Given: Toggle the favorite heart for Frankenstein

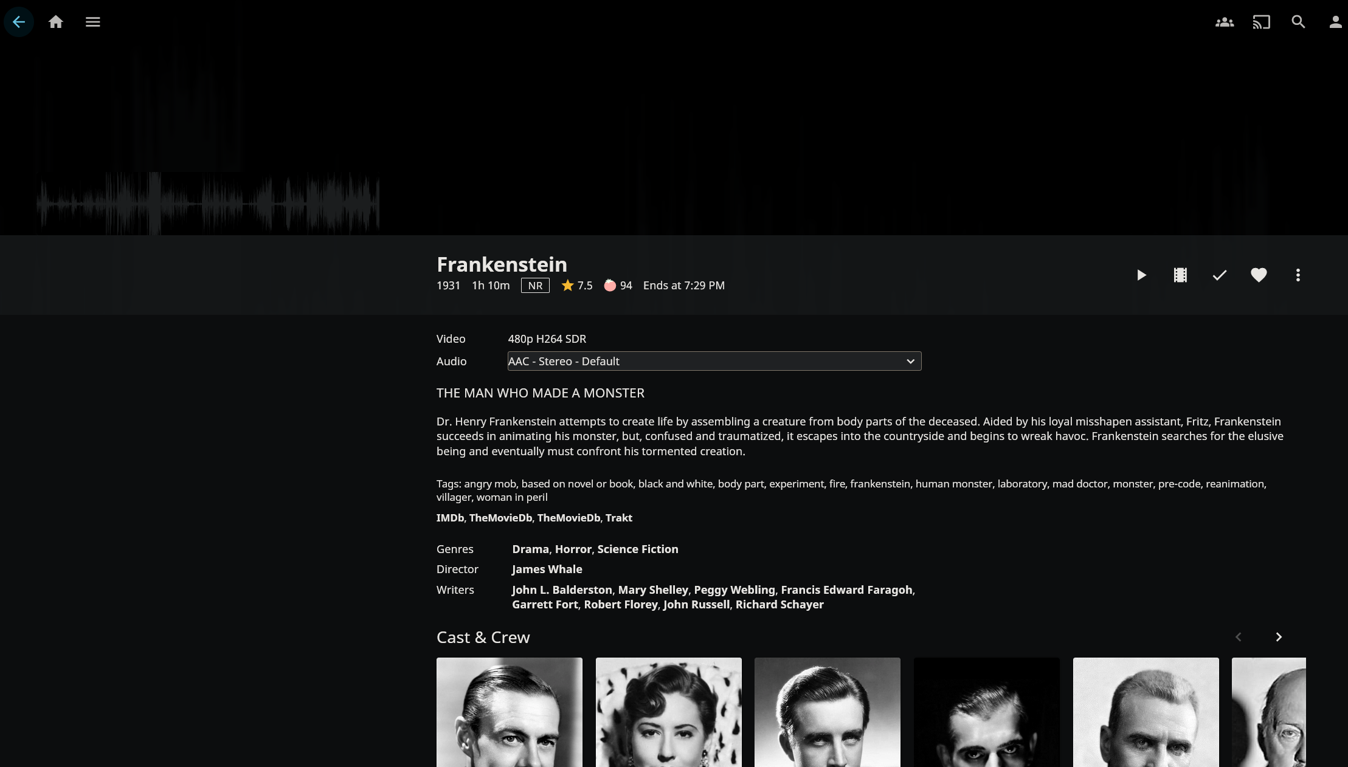Looking at the screenshot, I should (1259, 275).
